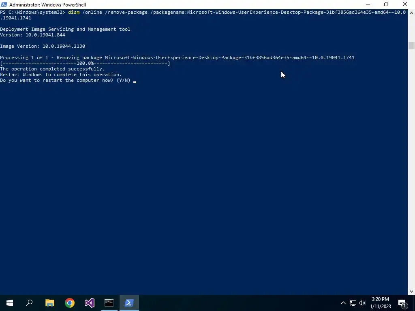Restore down the PowerShell window

coord(386,4)
